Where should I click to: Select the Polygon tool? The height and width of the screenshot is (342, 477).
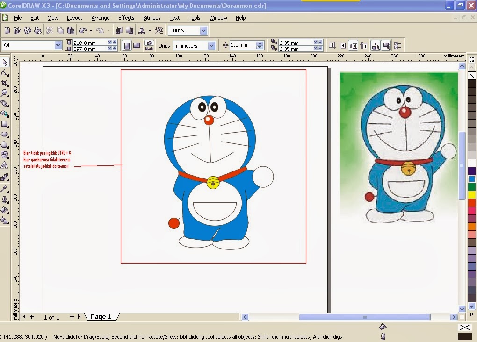[x=5, y=144]
